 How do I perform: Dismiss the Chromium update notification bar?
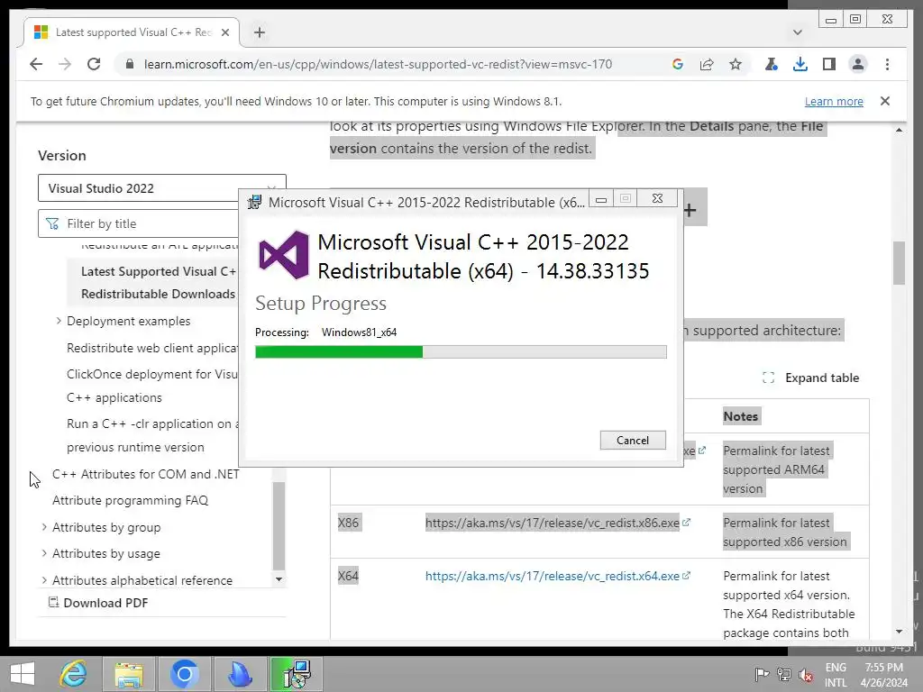[x=885, y=101]
